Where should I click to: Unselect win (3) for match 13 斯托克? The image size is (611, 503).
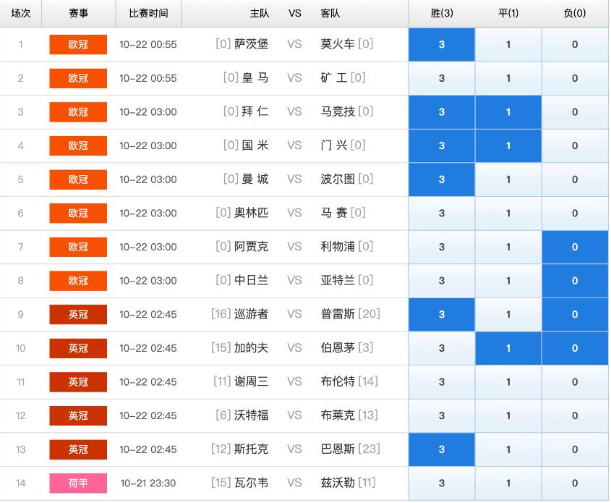click(x=442, y=449)
